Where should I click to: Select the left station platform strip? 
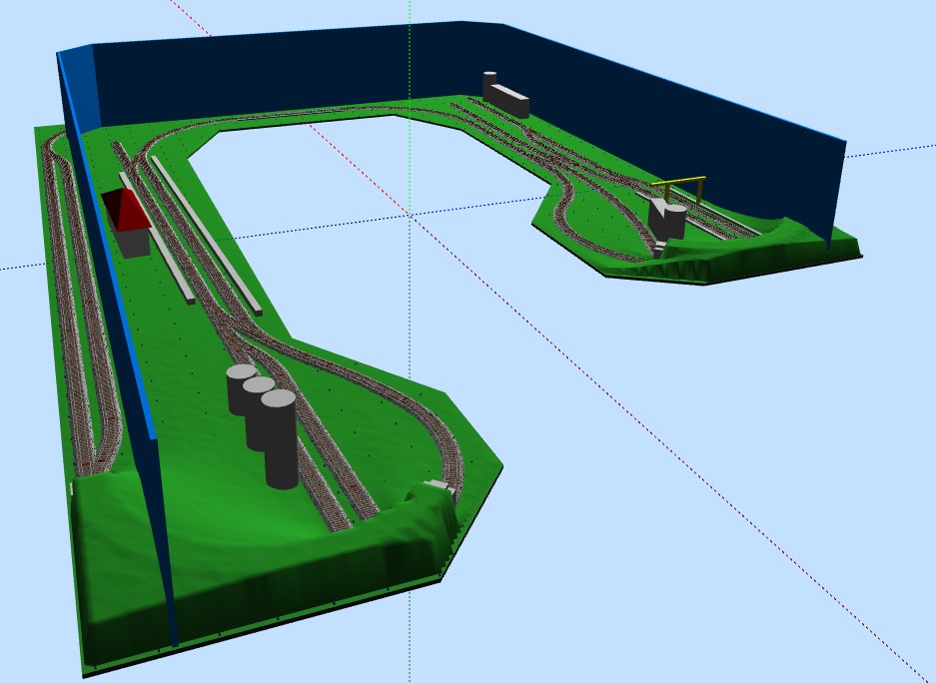tap(157, 238)
